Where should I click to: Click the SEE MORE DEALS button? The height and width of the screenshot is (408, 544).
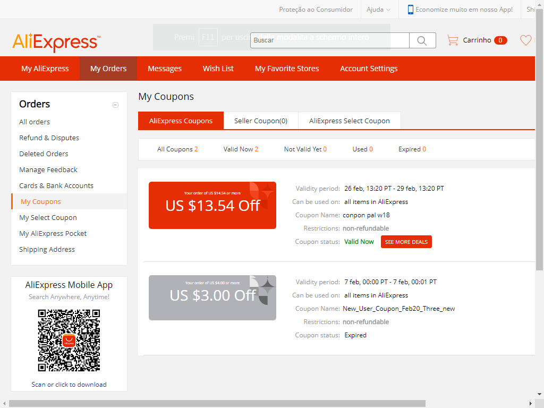(406, 242)
